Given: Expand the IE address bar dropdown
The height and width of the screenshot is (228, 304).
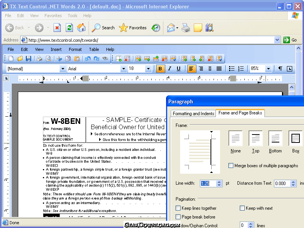Looking at the screenshot, I should 277,40.
